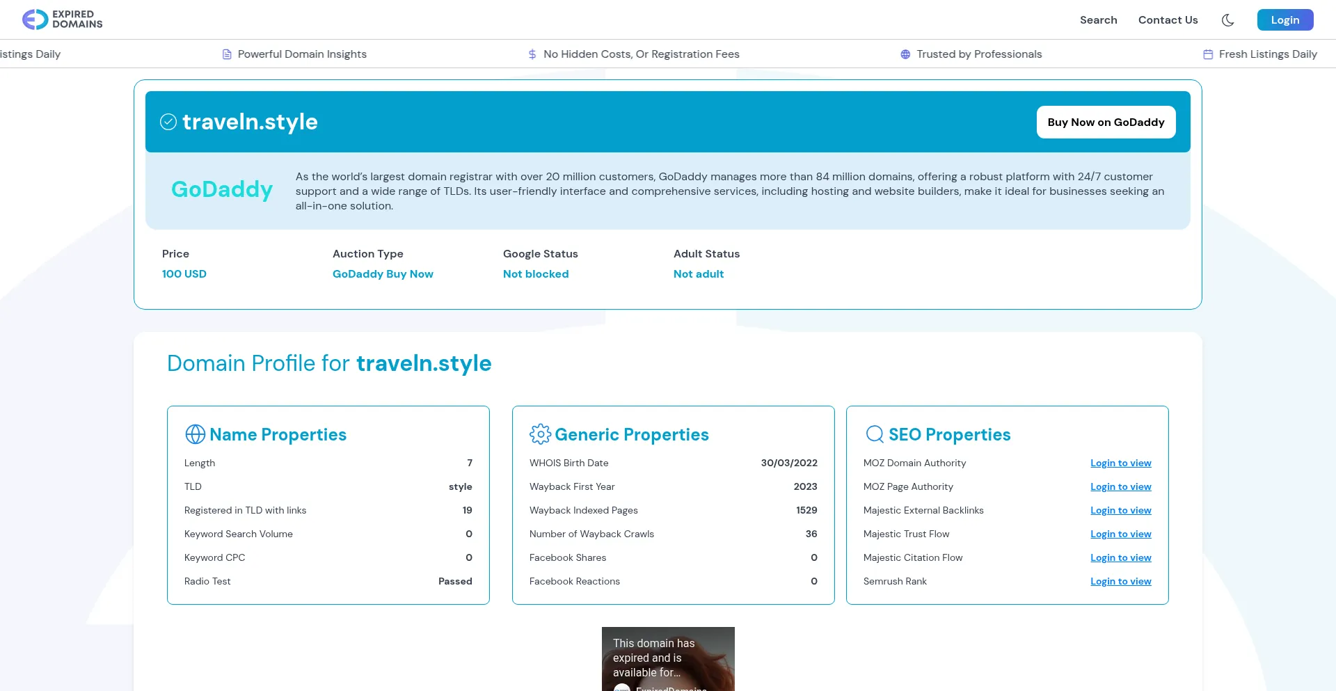
Task: Click Buy Now on GoDaddy button
Action: click(x=1106, y=122)
